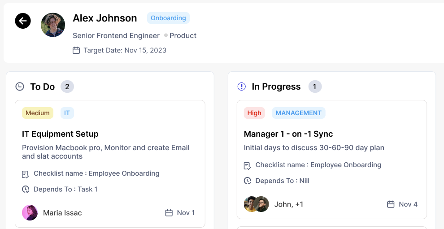Click the MANAGEMENT category tag
444x229 pixels.
pos(299,113)
